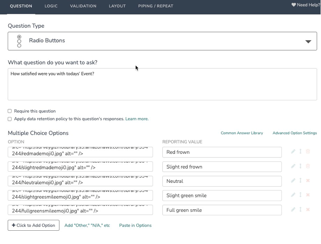Click the dropdown arrow in Question Type box
Image resolution: width=321 pixels, height=244 pixels.
coord(308,42)
